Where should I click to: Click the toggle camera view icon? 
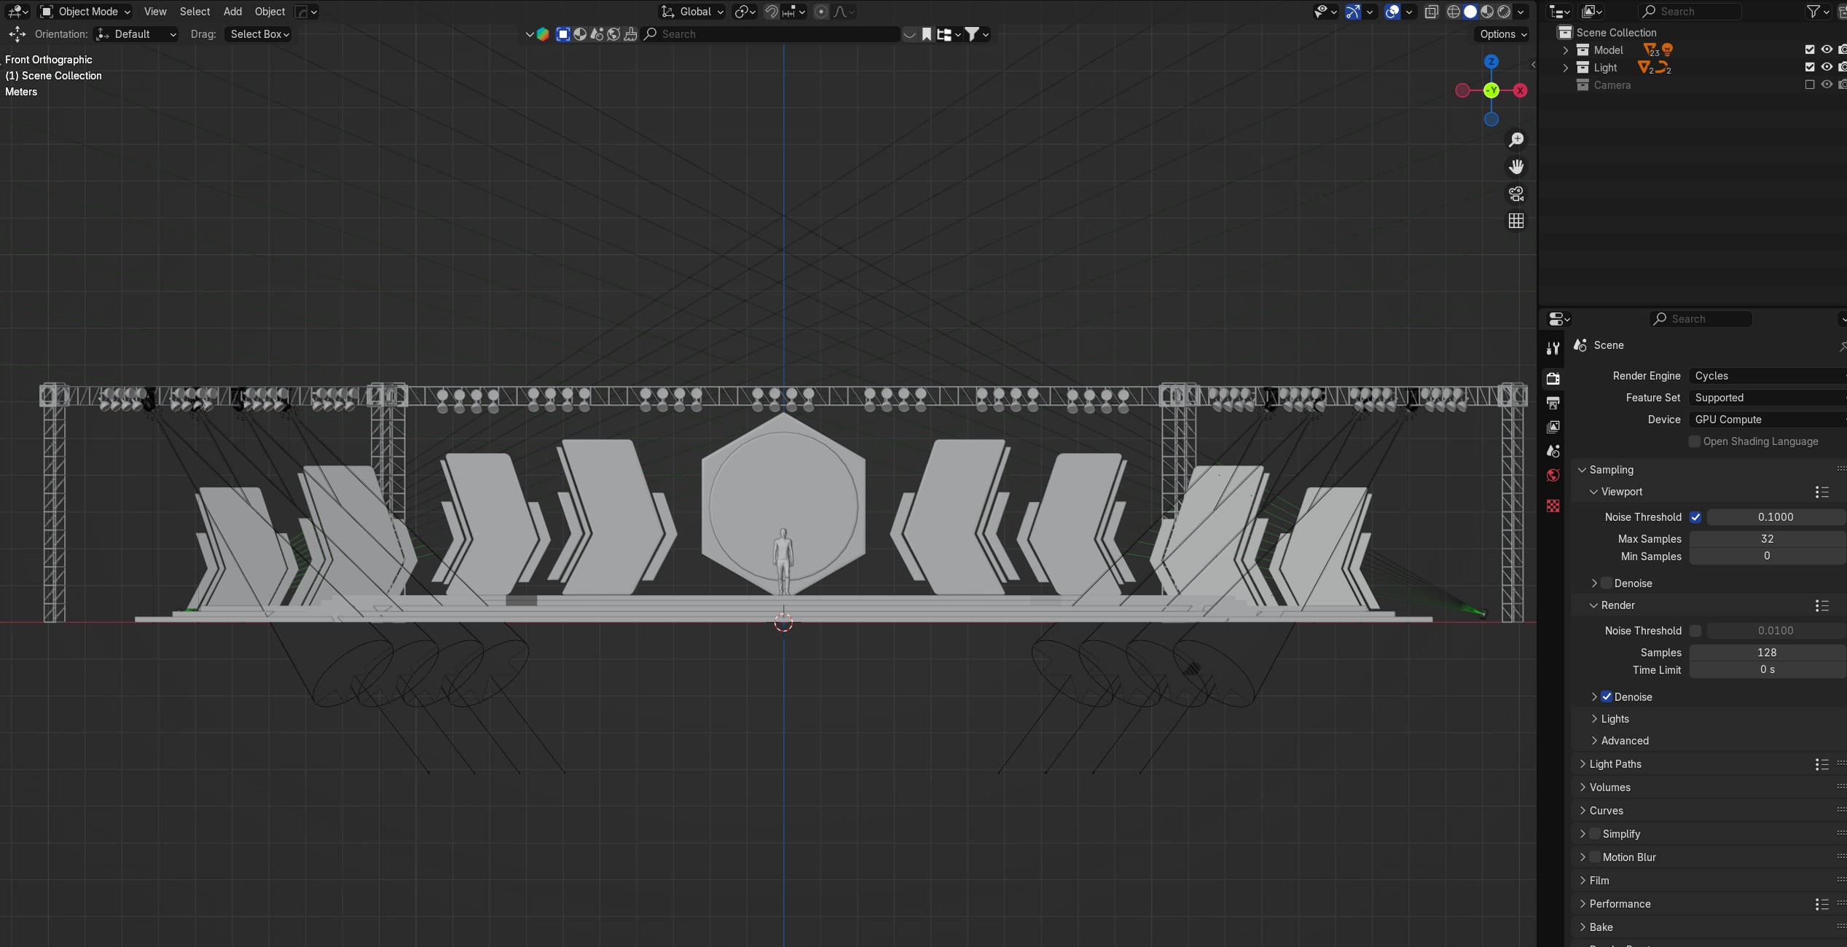pyautogui.click(x=1516, y=194)
